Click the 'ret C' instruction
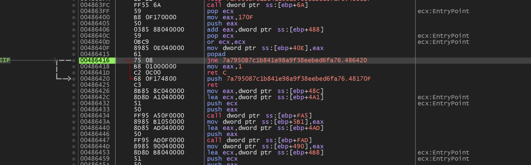 pos(216,73)
